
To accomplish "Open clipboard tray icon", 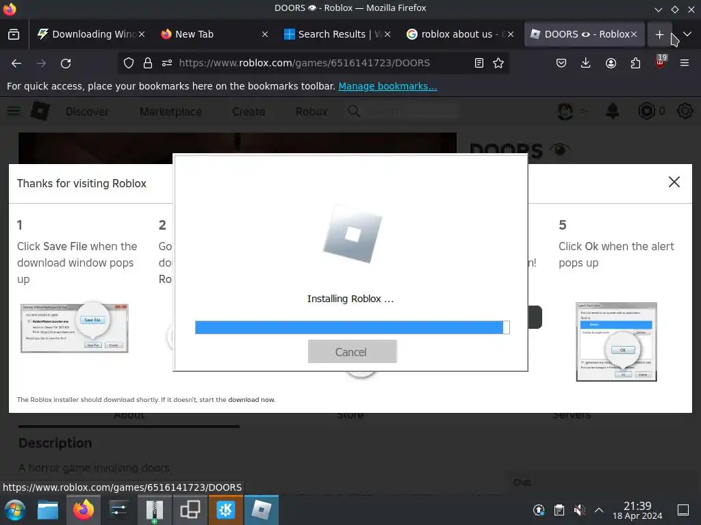I will [559, 510].
